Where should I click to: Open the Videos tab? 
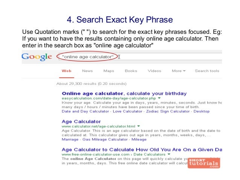click(154, 71)
